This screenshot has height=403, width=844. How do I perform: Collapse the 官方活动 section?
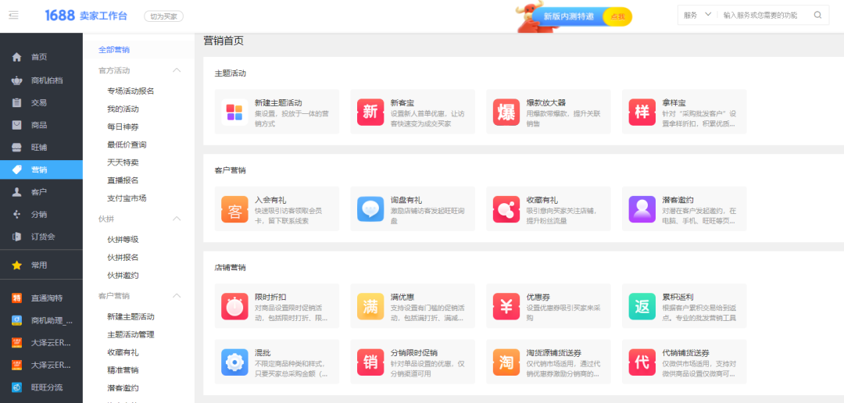(x=177, y=70)
